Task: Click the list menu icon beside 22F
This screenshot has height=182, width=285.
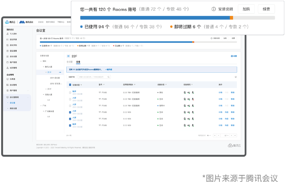Action: [69, 56]
